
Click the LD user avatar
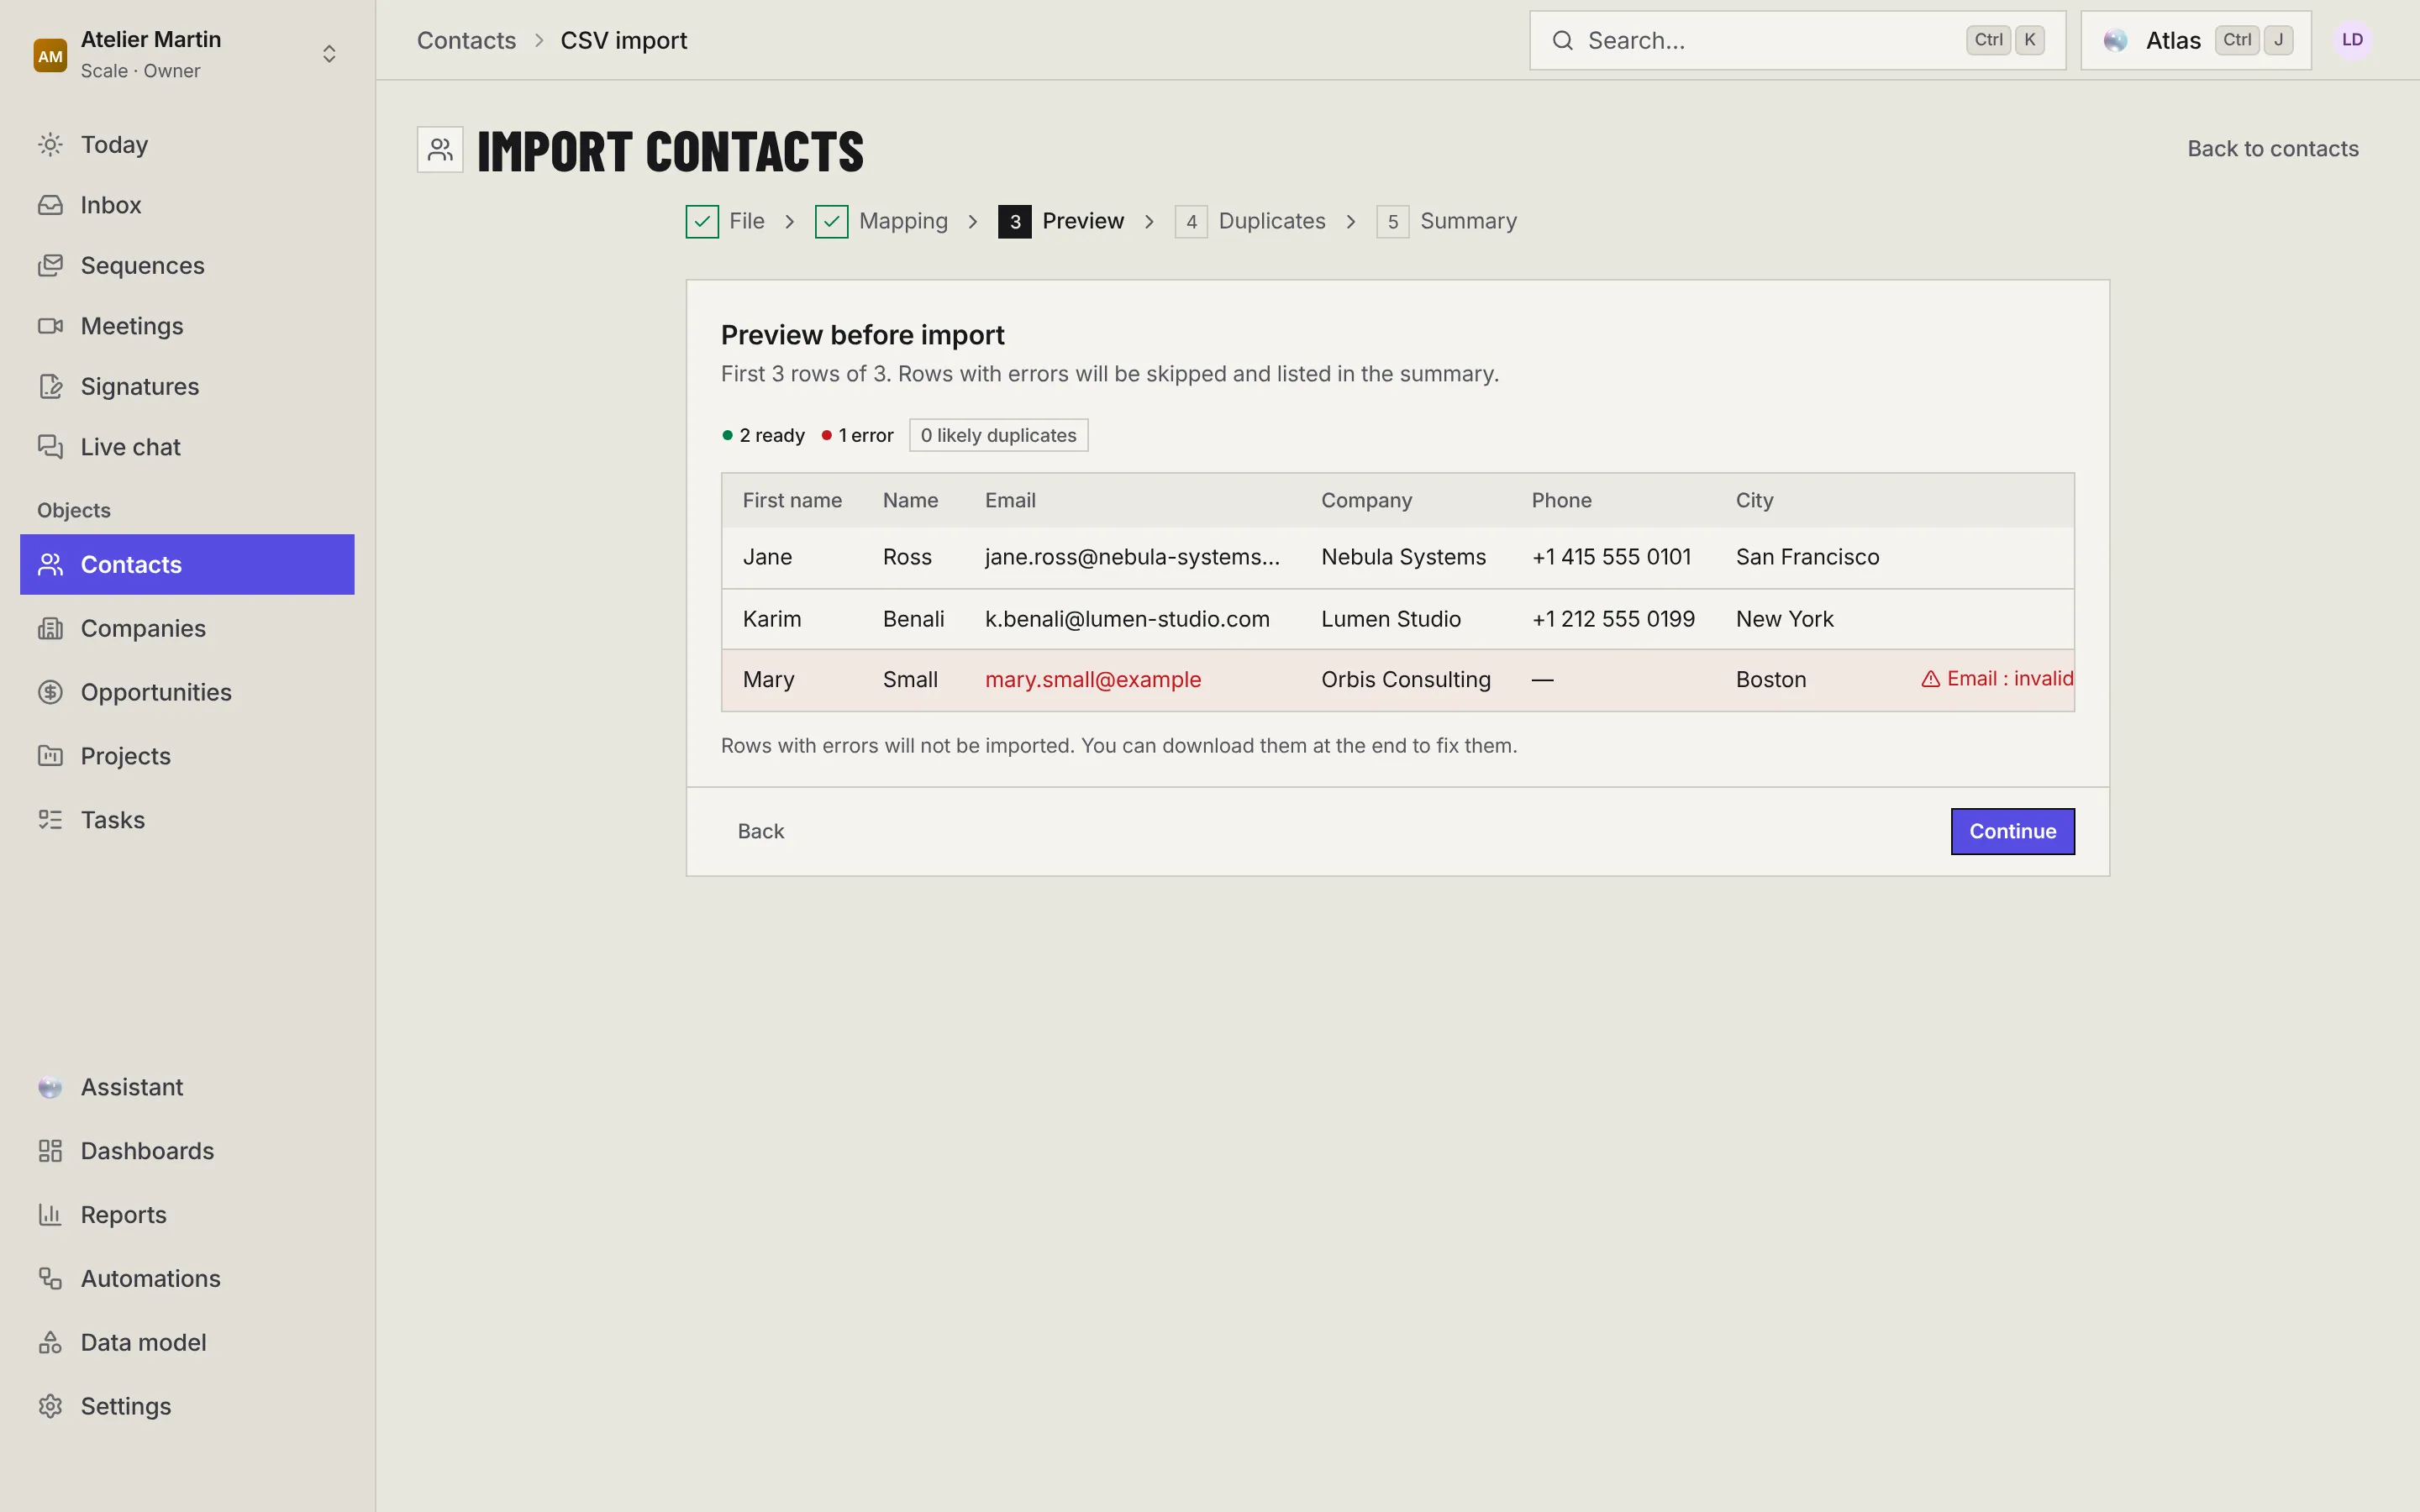tap(2352, 40)
